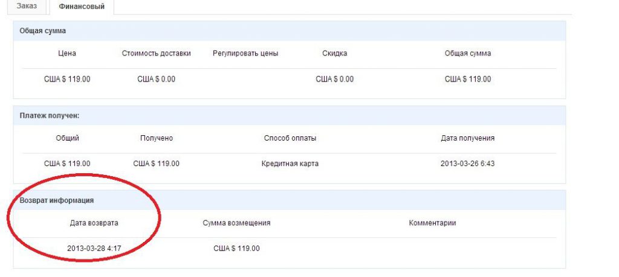Click the refund amount США $ 119.00
619x277 pixels.
(236, 249)
